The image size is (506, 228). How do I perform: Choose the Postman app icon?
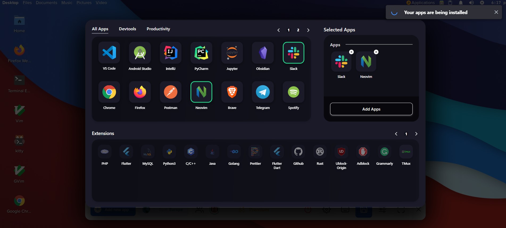tap(171, 92)
